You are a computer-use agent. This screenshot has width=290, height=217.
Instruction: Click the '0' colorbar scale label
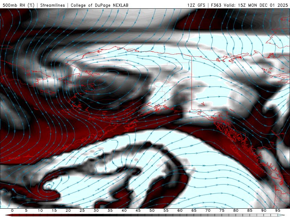pyautogui.click(x=12, y=210)
